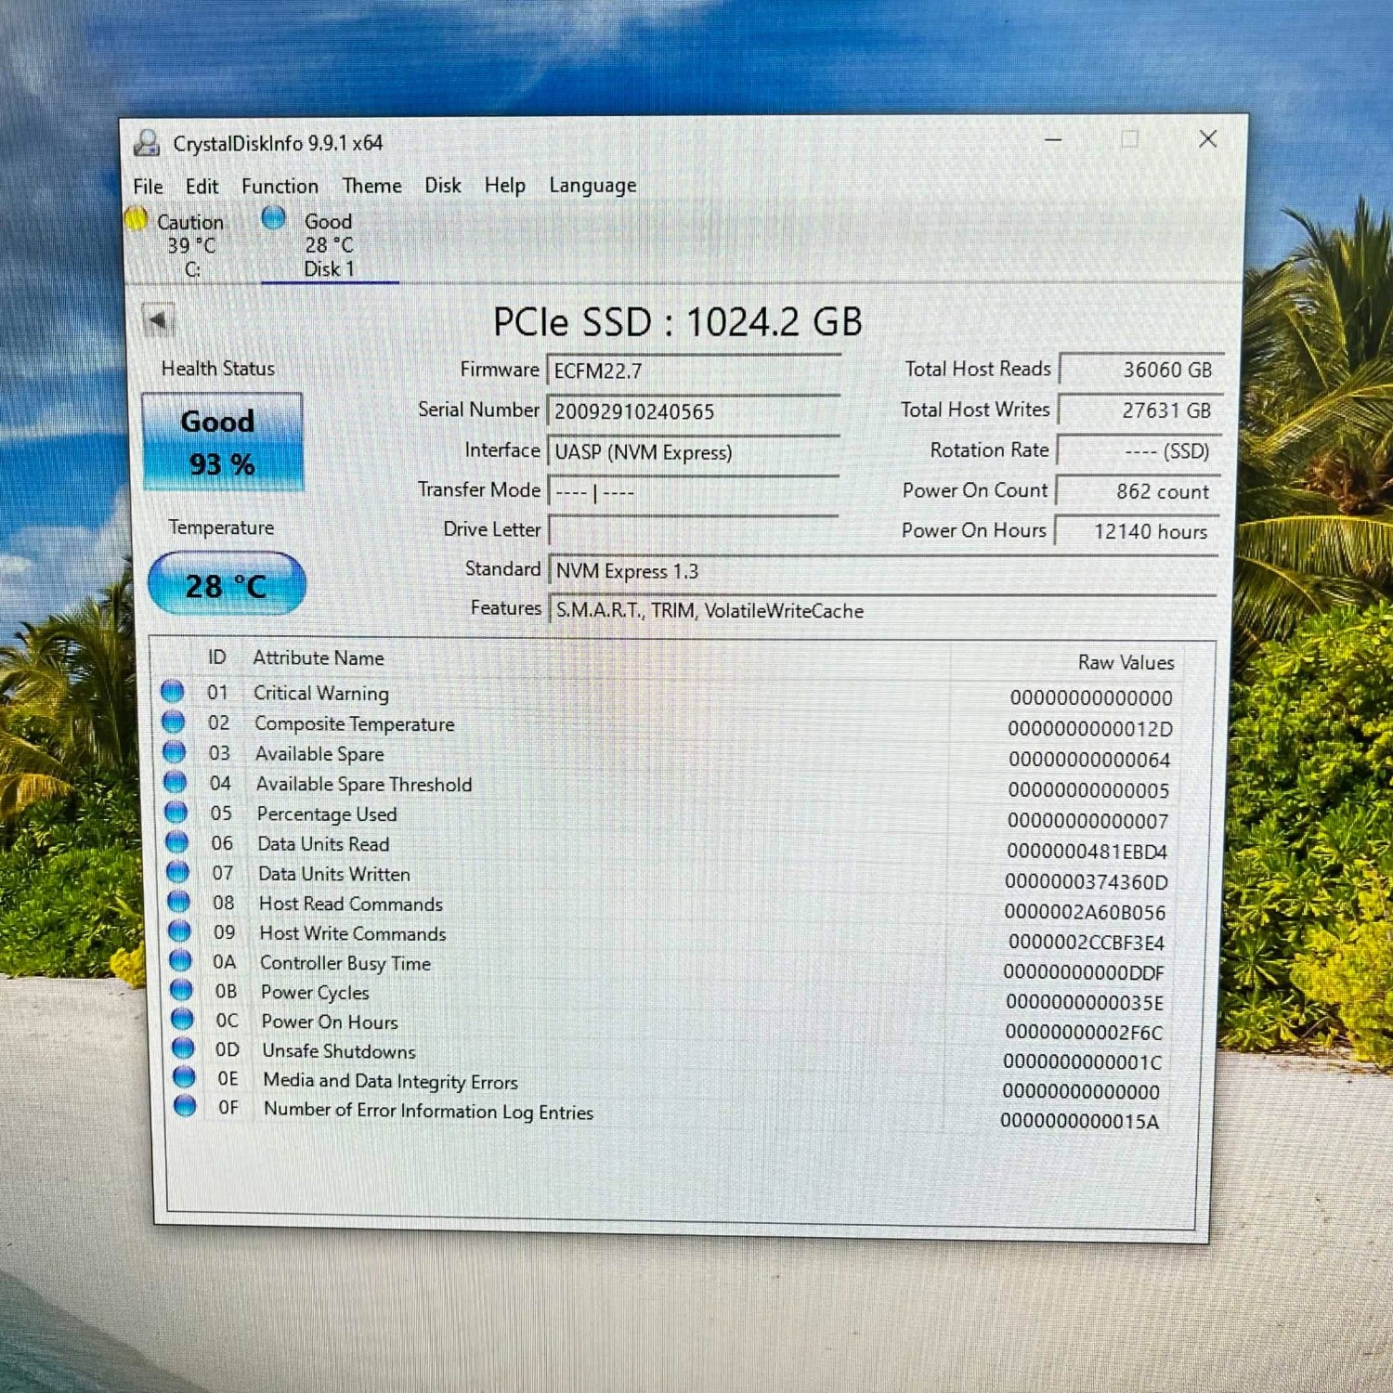Select the Composite Temperature attribute name

[354, 723]
